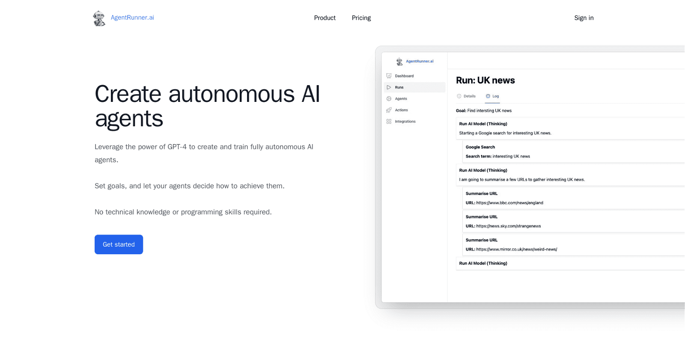685x357 pixels.
Task: Click the 'Google Search' action title
Action: (x=480, y=147)
